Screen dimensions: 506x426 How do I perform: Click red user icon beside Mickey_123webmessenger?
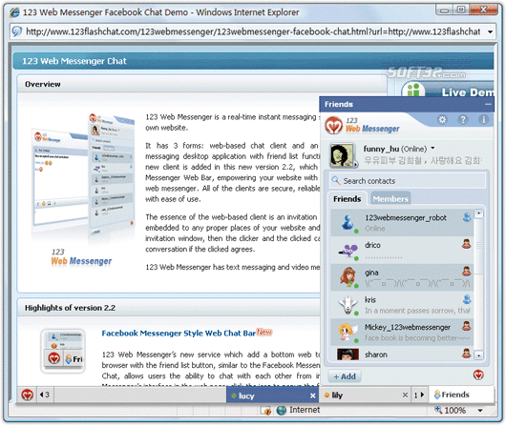coord(467,326)
